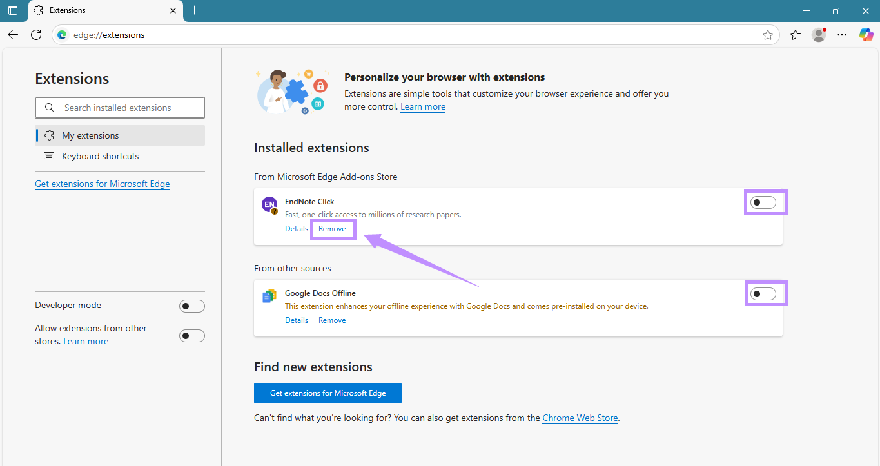
Task: Open Get extensions for Microsoft Edge link
Action: pyautogui.click(x=103, y=184)
